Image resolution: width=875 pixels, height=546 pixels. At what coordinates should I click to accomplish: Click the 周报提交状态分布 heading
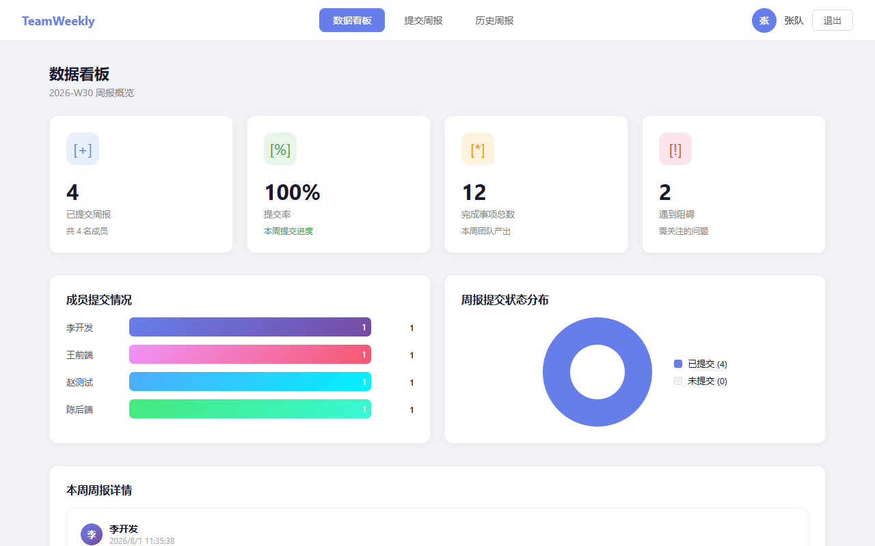(505, 300)
